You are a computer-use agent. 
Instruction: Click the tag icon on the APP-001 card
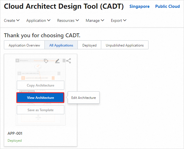pyautogui.click(x=46, y=61)
